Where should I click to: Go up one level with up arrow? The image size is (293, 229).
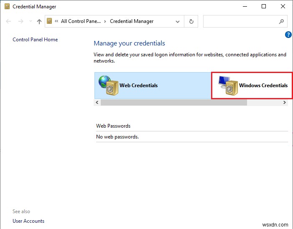[x=39, y=21]
